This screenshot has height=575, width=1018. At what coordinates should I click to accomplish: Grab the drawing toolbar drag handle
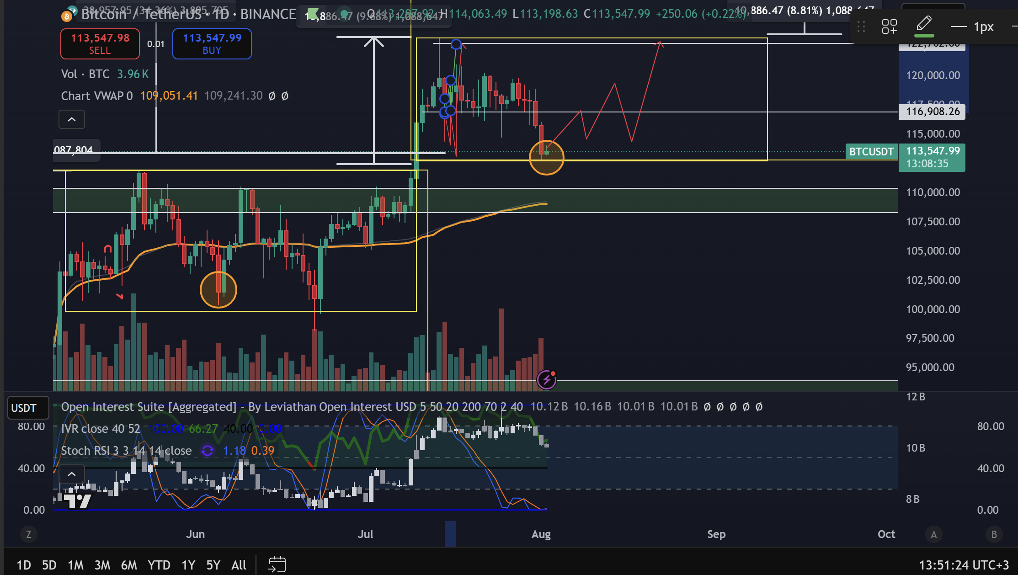[x=861, y=27]
